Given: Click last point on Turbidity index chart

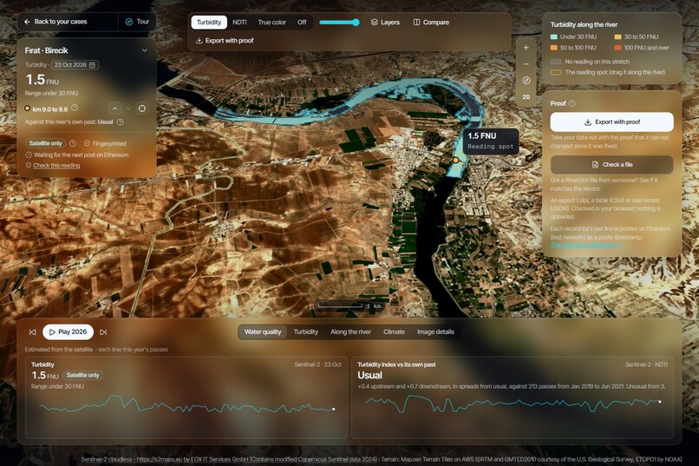Looking at the screenshot, I should click(660, 401).
